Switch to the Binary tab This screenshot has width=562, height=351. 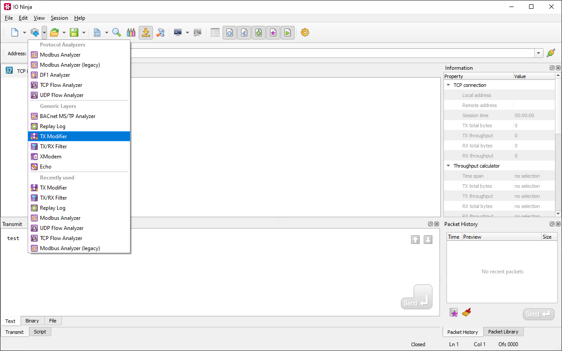[x=32, y=321]
